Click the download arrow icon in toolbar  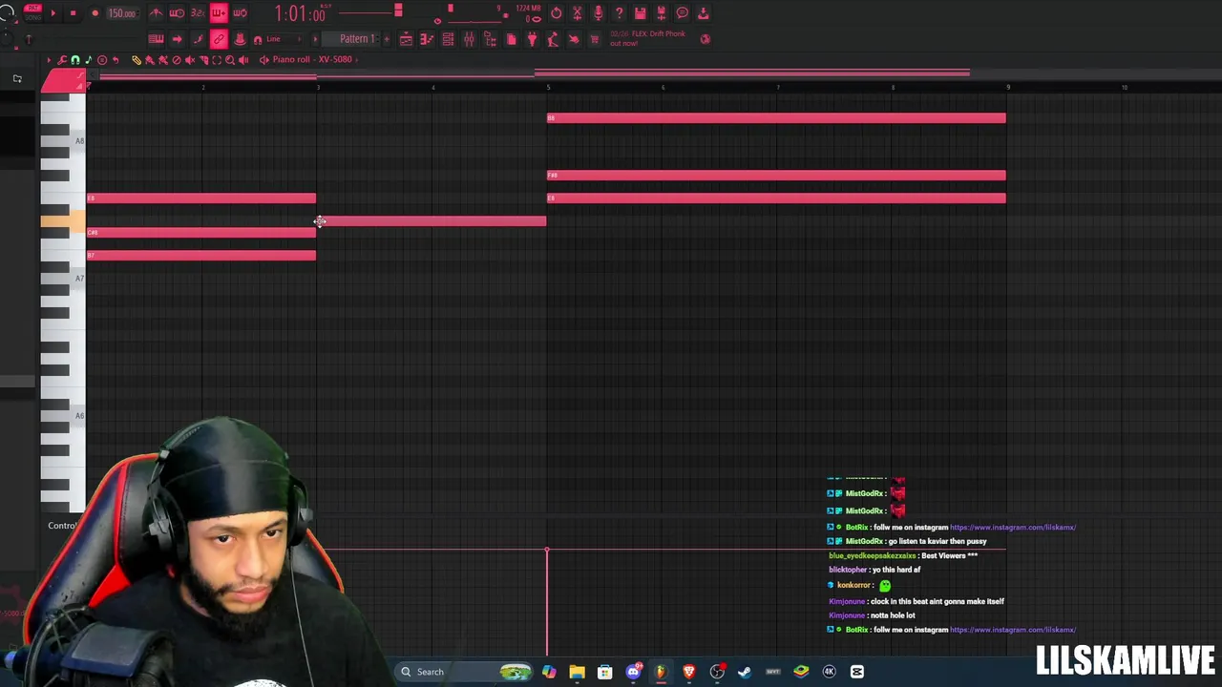[x=704, y=13]
